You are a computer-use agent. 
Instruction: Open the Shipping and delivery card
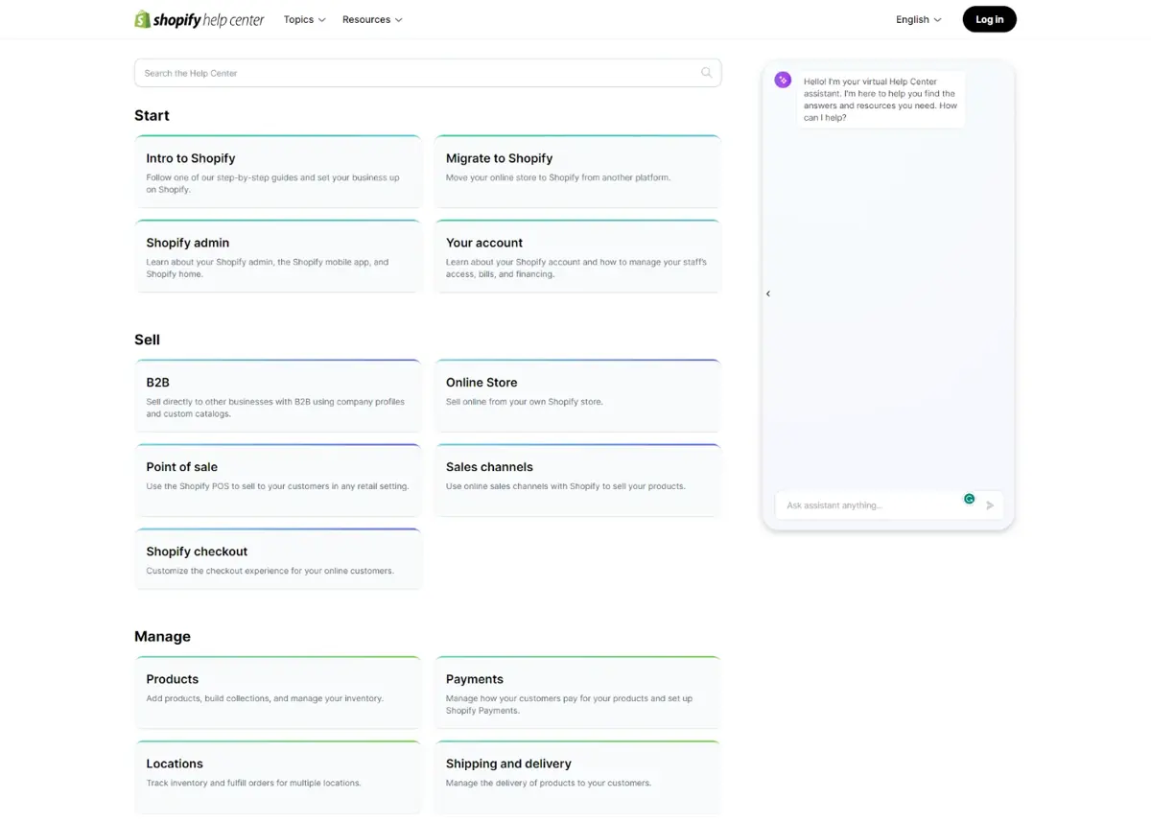click(577, 777)
